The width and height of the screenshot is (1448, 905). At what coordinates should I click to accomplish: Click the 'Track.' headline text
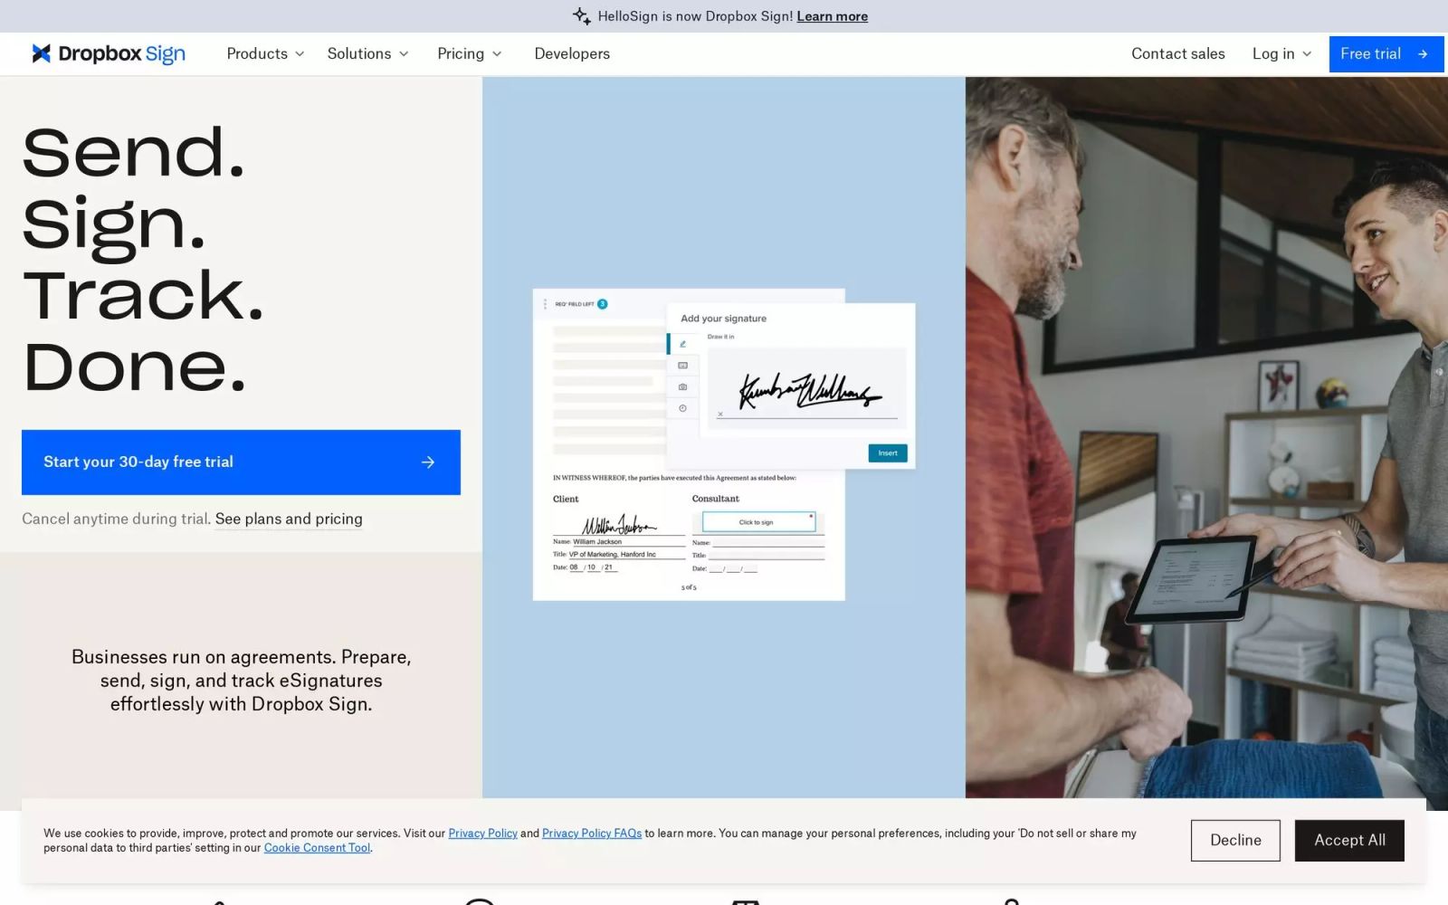pyautogui.click(x=143, y=295)
